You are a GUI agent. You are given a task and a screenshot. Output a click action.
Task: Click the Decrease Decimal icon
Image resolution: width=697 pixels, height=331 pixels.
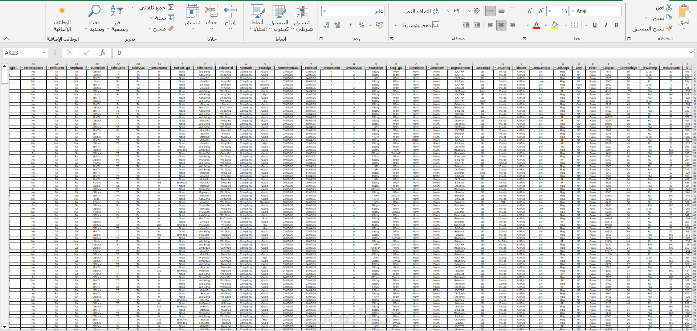point(326,25)
